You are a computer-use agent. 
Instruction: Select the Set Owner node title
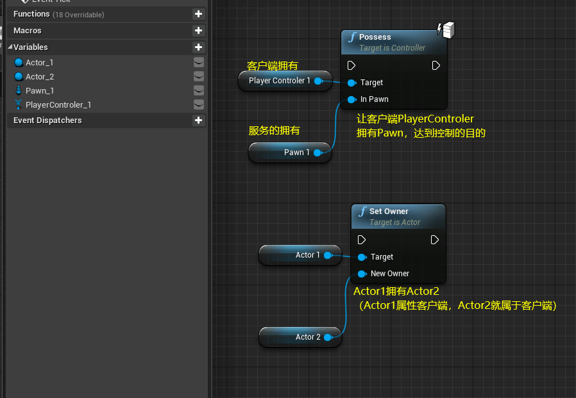tap(389, 211)
